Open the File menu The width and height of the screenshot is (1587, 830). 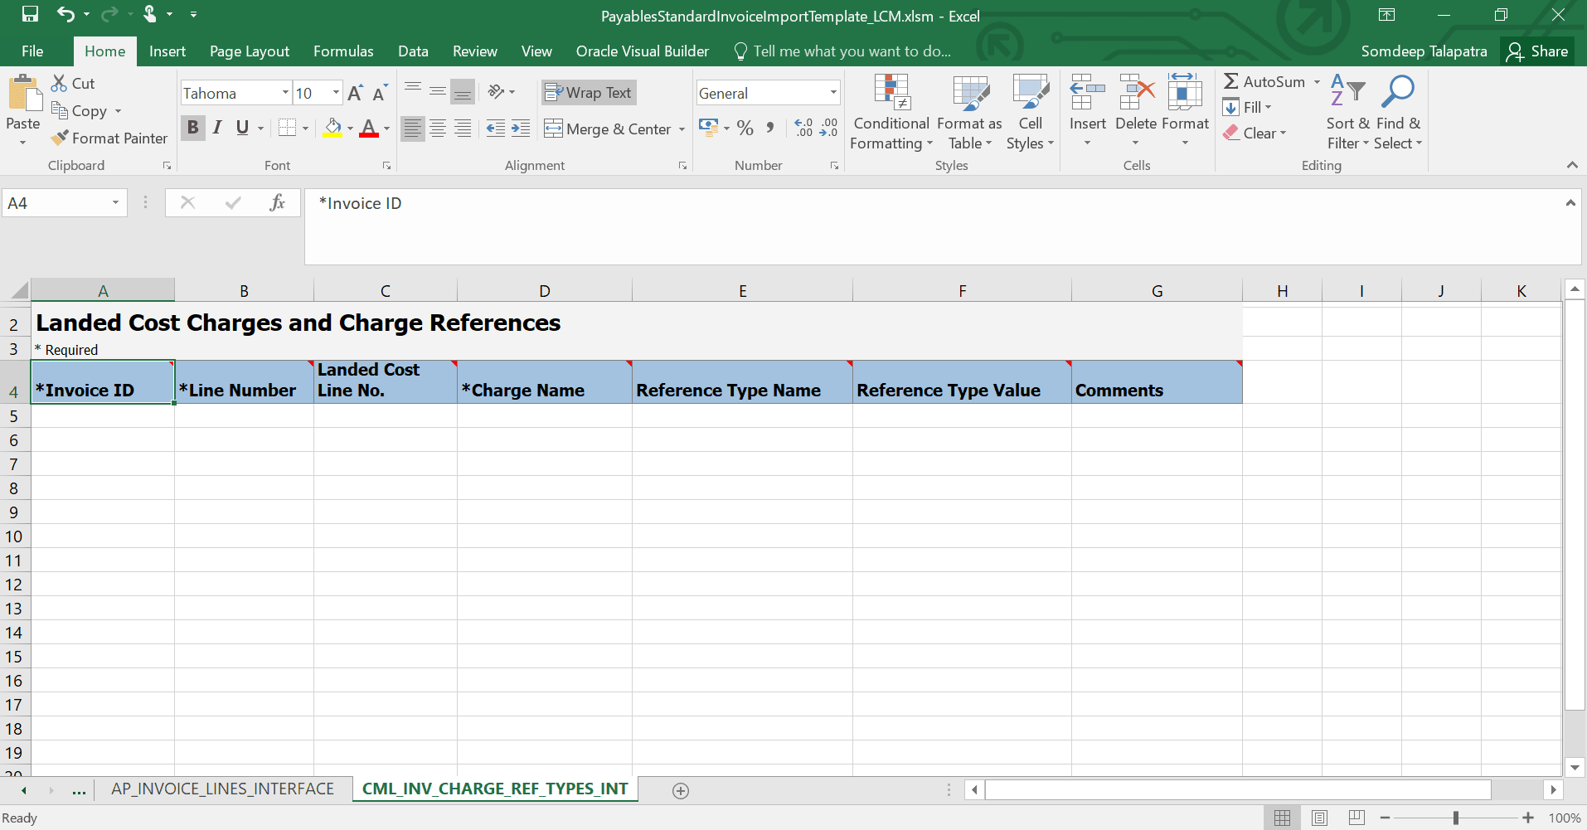32,51
